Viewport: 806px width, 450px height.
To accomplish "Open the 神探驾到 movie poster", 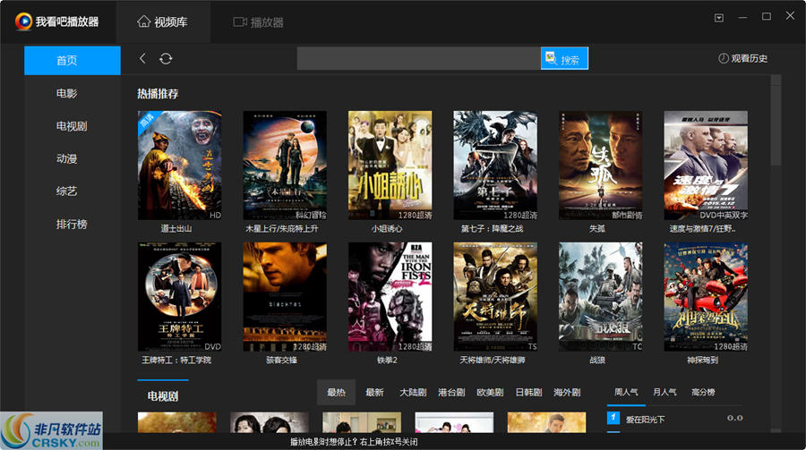I will [706, 297].
